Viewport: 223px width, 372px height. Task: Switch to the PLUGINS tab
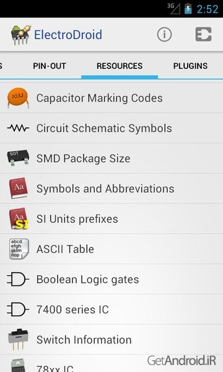click(190, 66)
